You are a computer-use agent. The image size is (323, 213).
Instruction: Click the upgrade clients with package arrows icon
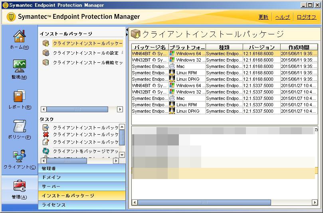pos(46,151)
